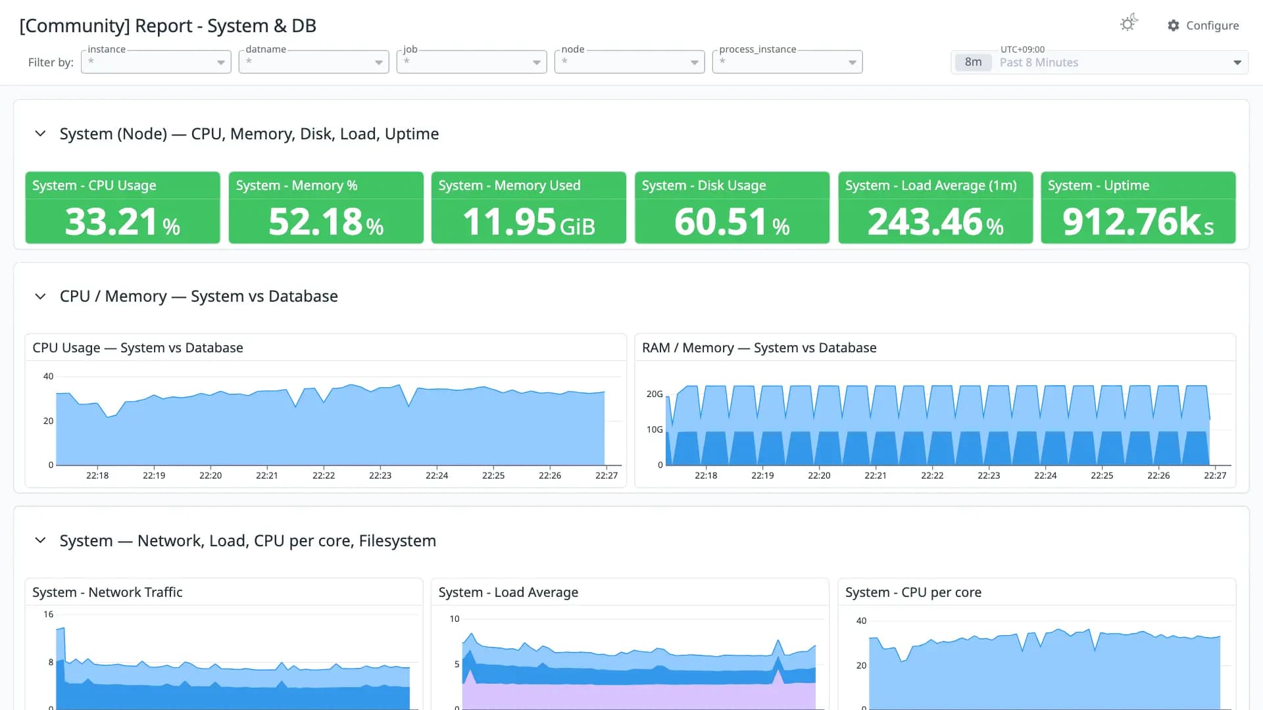Click the System - Uptime tile

[1139, 208]
